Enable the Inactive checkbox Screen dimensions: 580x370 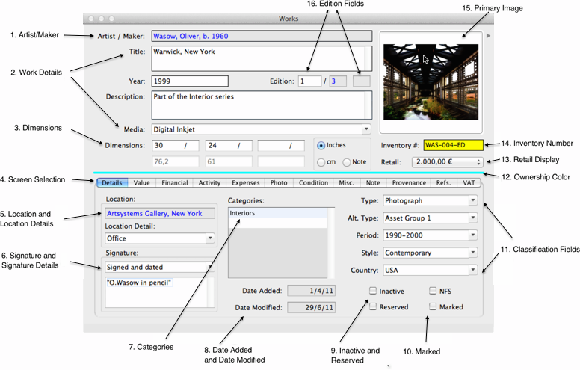point(372,291)
